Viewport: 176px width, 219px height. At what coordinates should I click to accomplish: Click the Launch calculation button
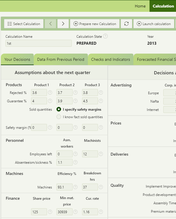point(154,24)
